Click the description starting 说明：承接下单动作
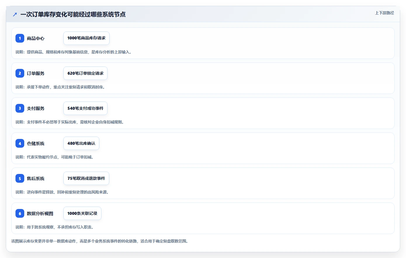This screenshot has height=258, width=406. coord(60,87)
